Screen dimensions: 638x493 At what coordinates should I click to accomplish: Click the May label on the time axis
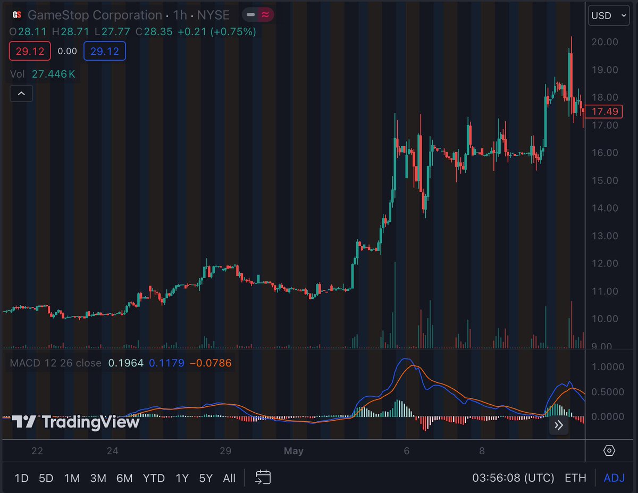point(293,451)
